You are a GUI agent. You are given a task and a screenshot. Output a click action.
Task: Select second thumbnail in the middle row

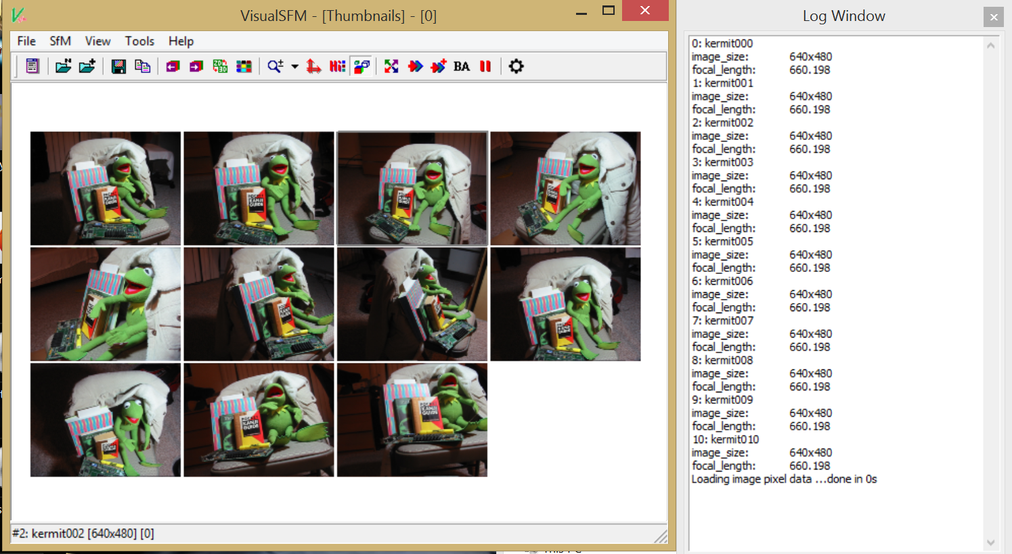(x=259, y=304)
